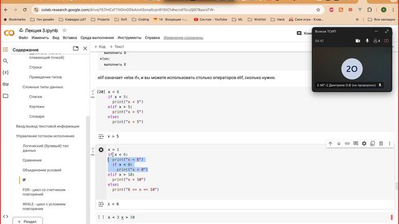Screen dimensions: 399x224
Task: Close the Содержание panel
Action: pyautogui.click(x=85, y=49)
